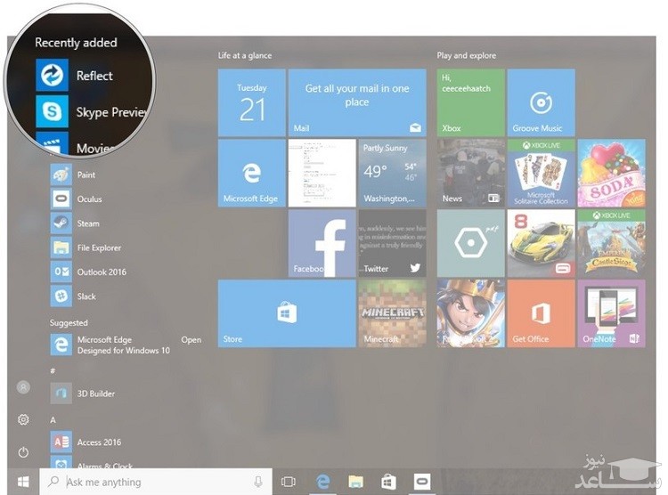Open the Oculus app
This screenshot has height=495, width=668.
(x=89, y=199)
